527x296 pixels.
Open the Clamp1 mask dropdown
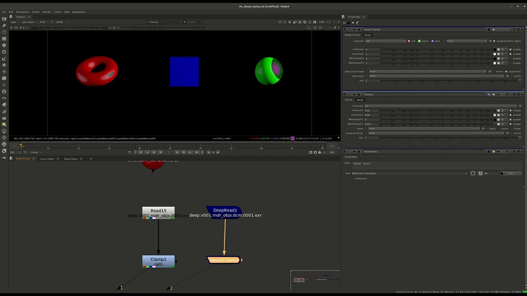pyautogui.click(x=424, y=129)
